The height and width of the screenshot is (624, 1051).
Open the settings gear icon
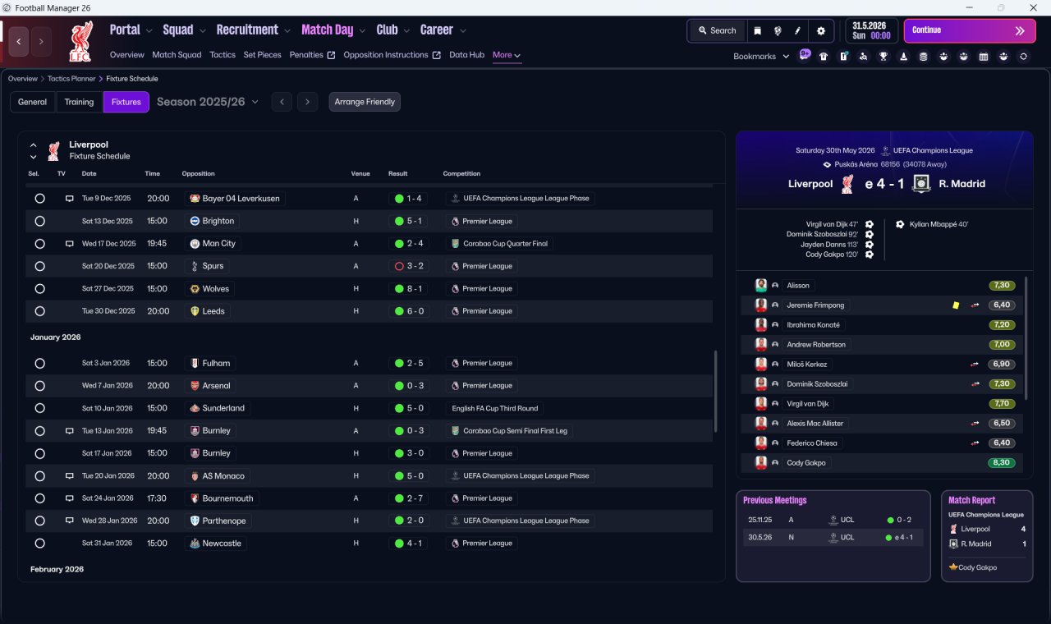(820, 30)
